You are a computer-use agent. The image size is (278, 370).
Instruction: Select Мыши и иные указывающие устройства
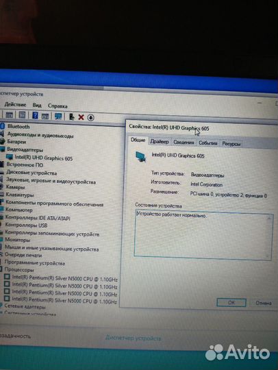click(x=51, y=248)
